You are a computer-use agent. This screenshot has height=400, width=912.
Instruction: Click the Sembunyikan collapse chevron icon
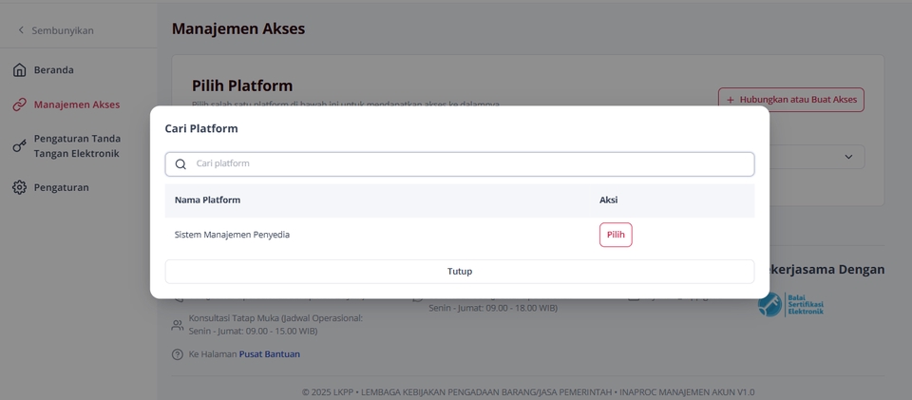[21, 30]
